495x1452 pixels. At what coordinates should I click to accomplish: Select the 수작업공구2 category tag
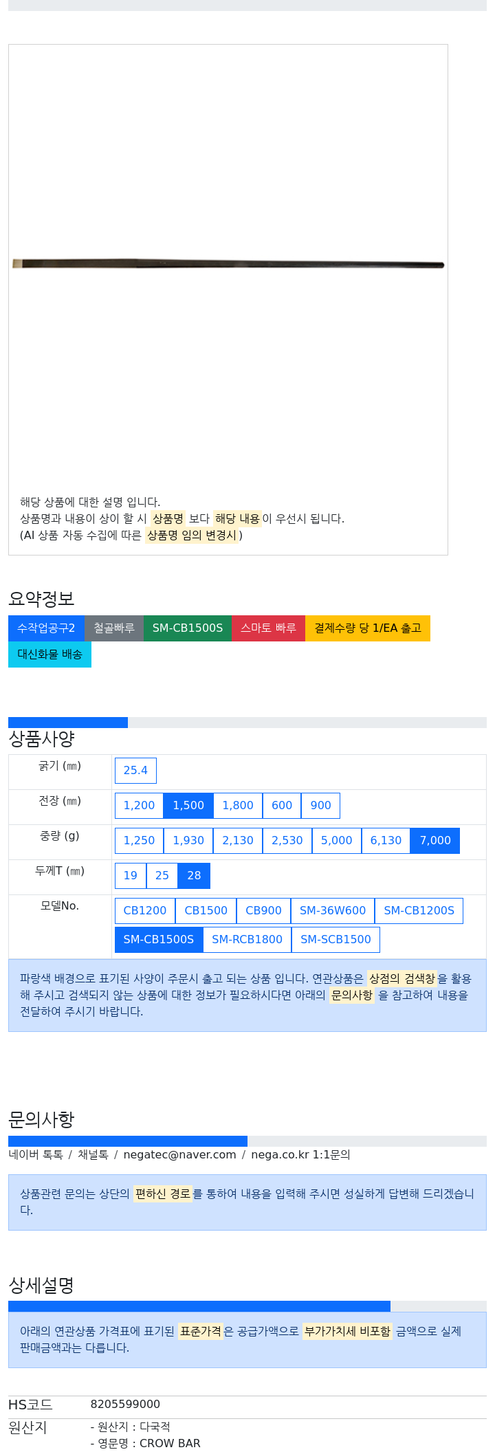coord(46,628)
